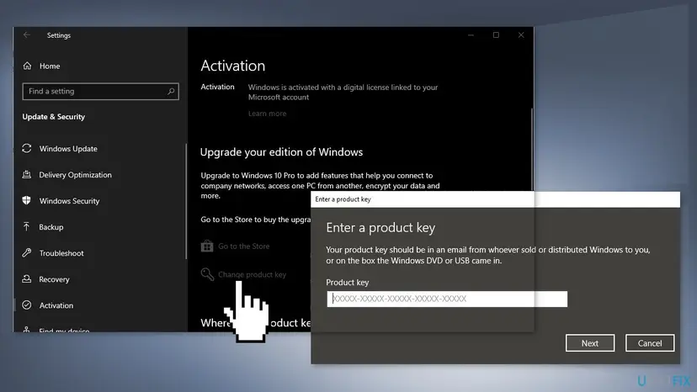Select the Backup arrow icon

click(x=27, y=226)
